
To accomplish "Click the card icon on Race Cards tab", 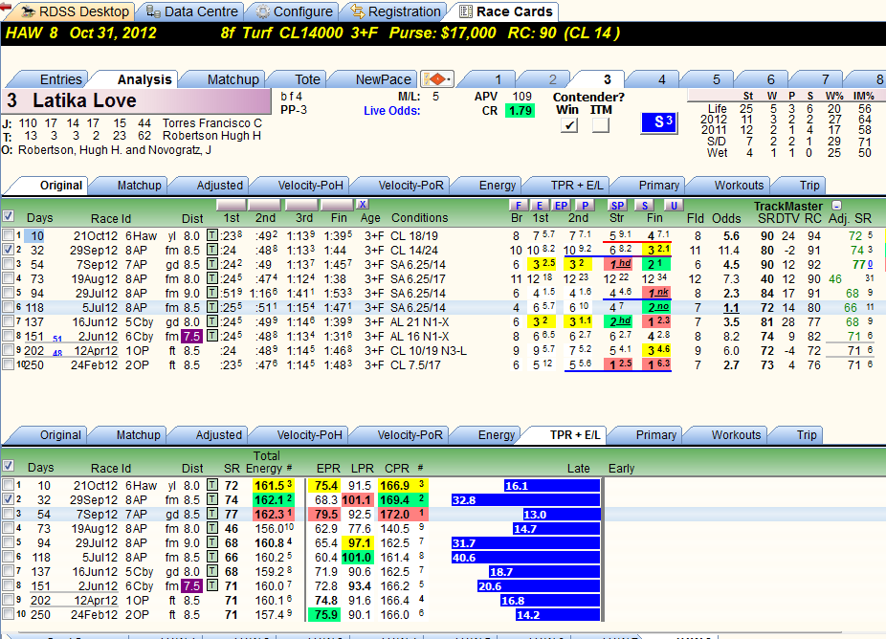I will (466, 11).
